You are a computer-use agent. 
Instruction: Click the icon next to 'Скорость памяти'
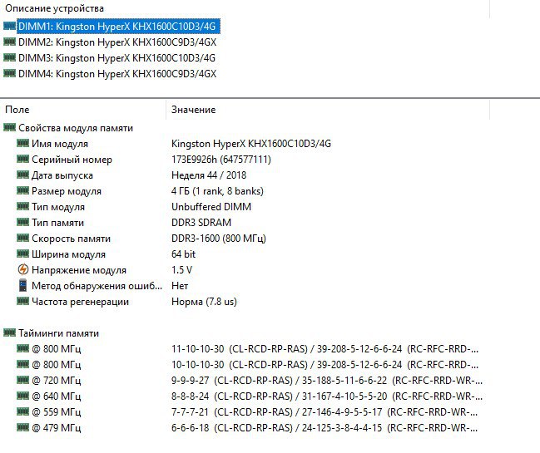[x=22, y=238]
